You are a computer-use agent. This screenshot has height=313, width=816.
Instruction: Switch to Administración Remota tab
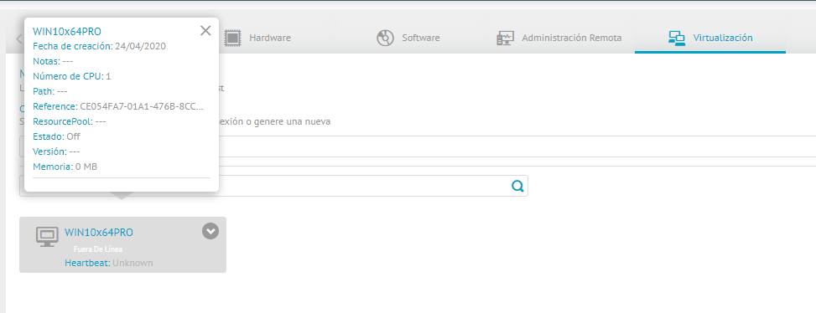pos(559,38)
